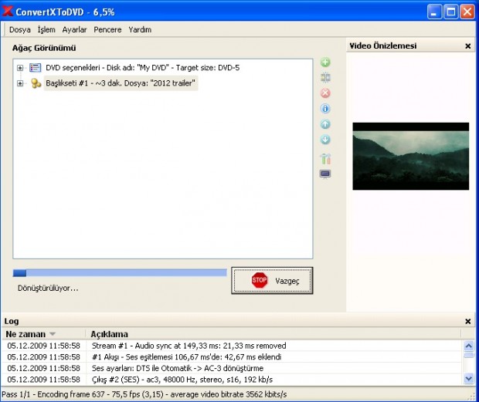
Task: Open the İşlem menu
Action: tap(46, 29)
